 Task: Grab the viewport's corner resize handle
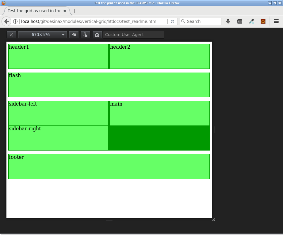(x=214, y=220)
